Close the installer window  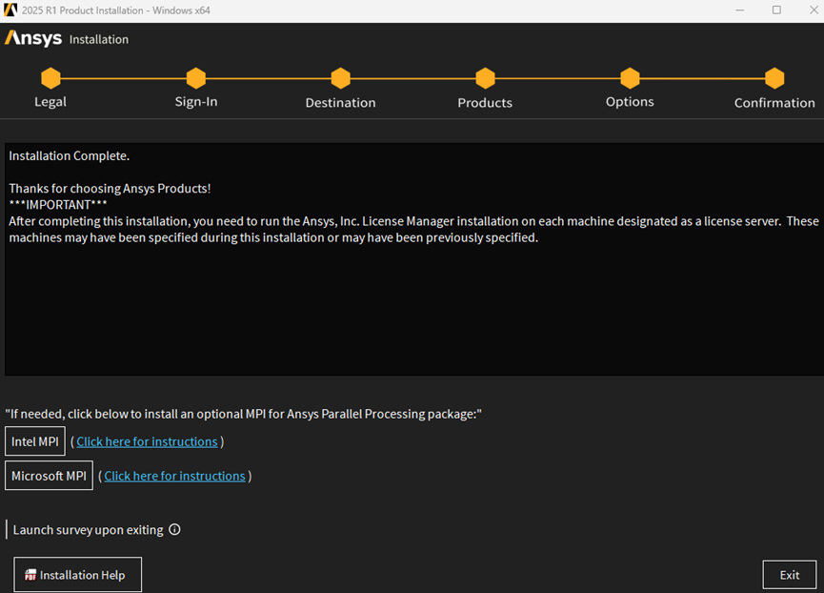tap(814, 10)
